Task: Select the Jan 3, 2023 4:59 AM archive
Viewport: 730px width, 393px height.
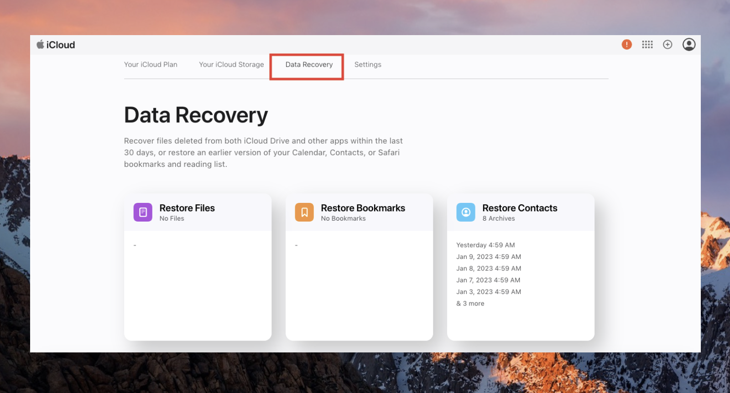Action: click(489, 292)
